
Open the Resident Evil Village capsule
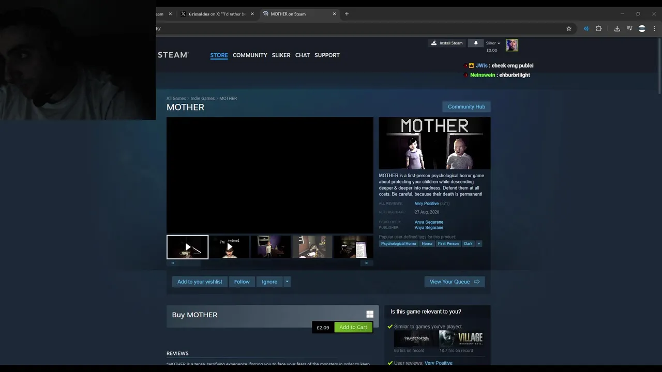click(x=461, y=338)
